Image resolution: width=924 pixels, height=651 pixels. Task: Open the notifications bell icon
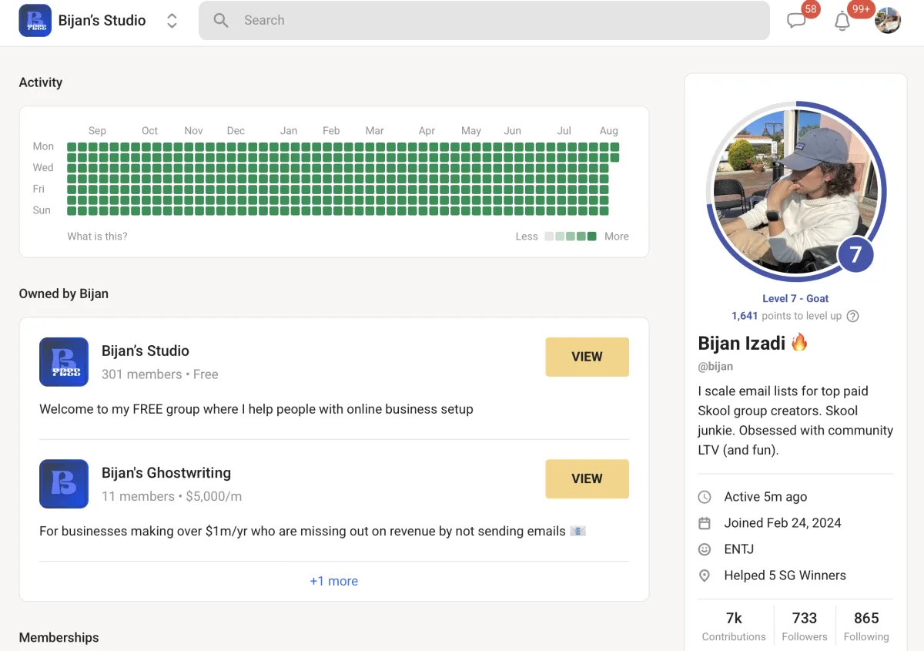pyautogui.click(x=842, y=22)
